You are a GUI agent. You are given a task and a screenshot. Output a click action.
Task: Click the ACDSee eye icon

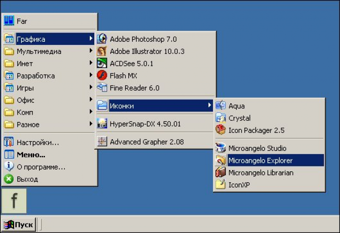pyautogui.click(x=102, y=63)
